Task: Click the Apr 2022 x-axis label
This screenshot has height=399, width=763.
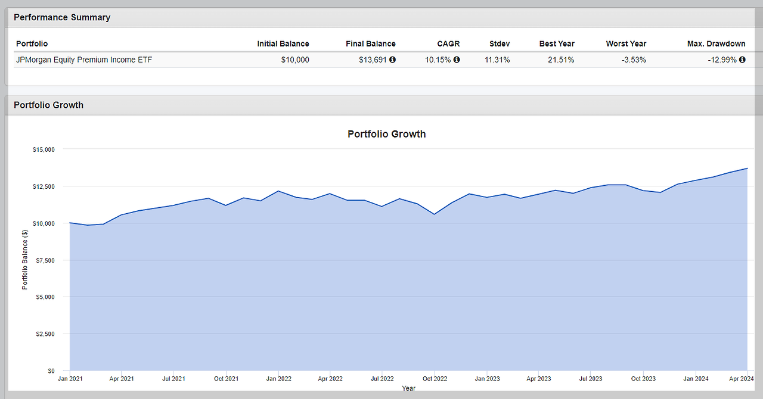Action: pyautogui.click(x=330, y=379)
